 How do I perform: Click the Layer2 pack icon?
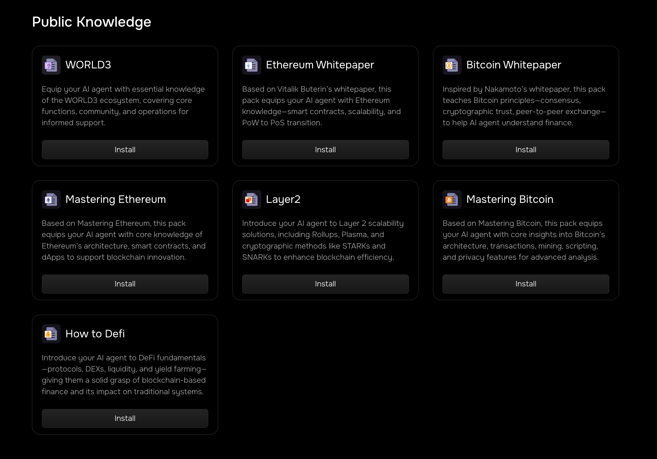click(251, 200)
